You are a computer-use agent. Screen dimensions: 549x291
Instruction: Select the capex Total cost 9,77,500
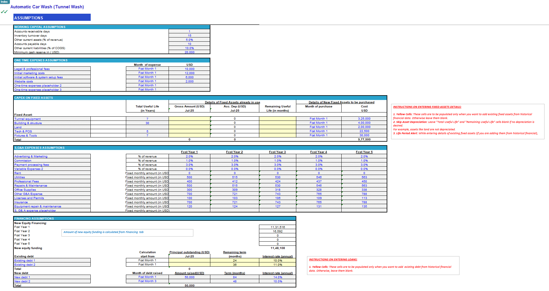point(364,140)
